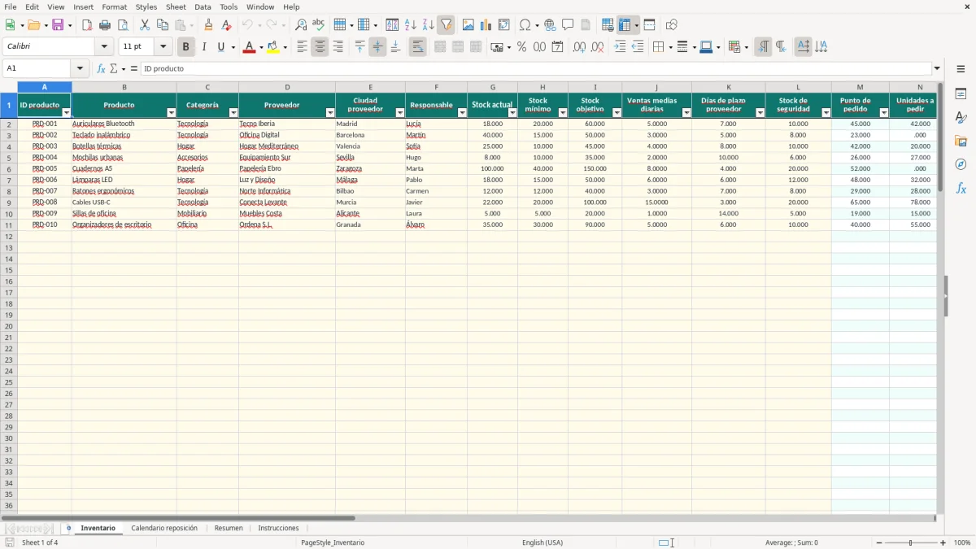The height and width of the screenshot is (549, 976).
Task: Select column header G
Action: [493, 87]
